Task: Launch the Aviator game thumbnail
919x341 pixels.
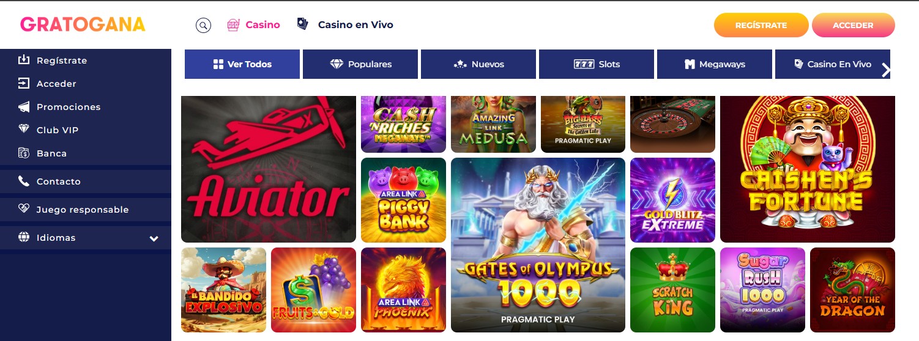Action: [x=269, y=169]
